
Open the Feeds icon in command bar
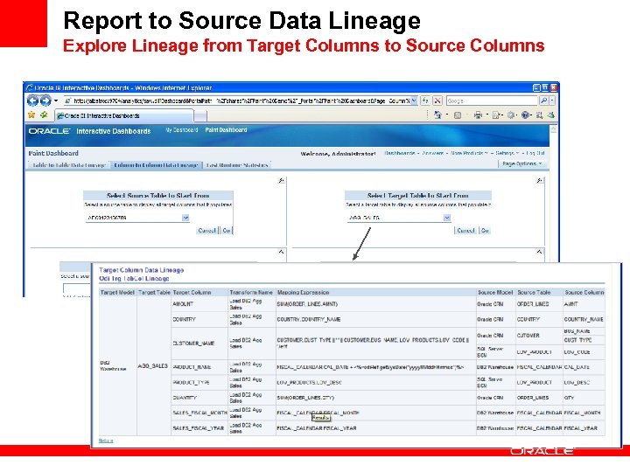[458, 115]
